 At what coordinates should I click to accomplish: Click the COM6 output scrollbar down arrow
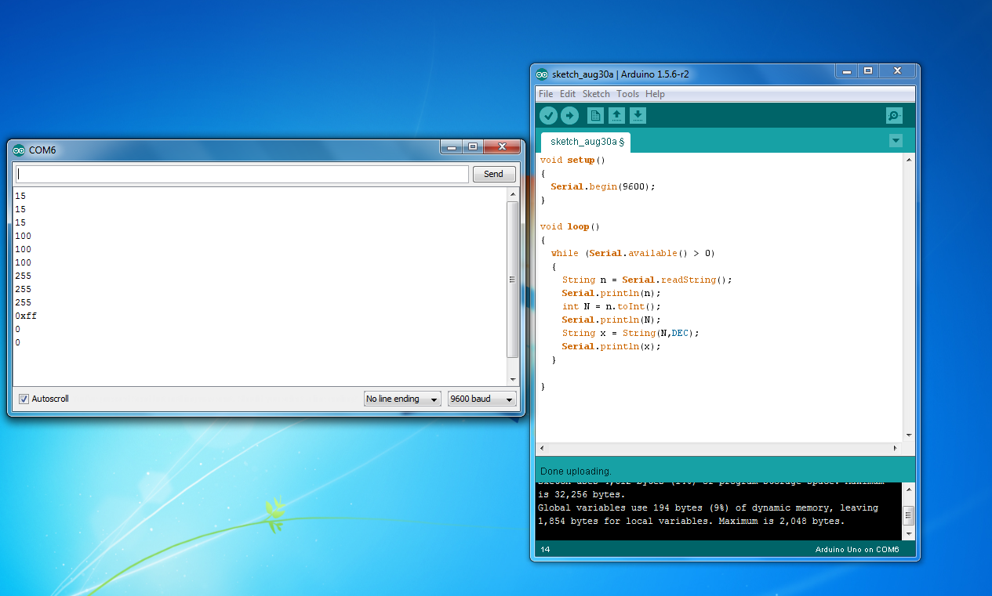click(513, 379)
